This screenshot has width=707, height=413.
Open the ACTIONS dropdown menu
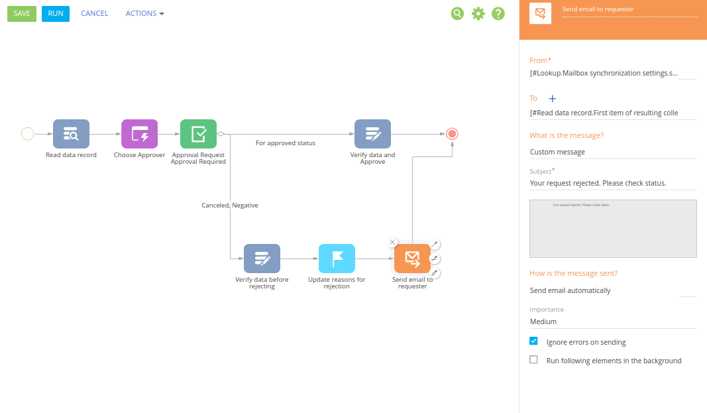144,13
